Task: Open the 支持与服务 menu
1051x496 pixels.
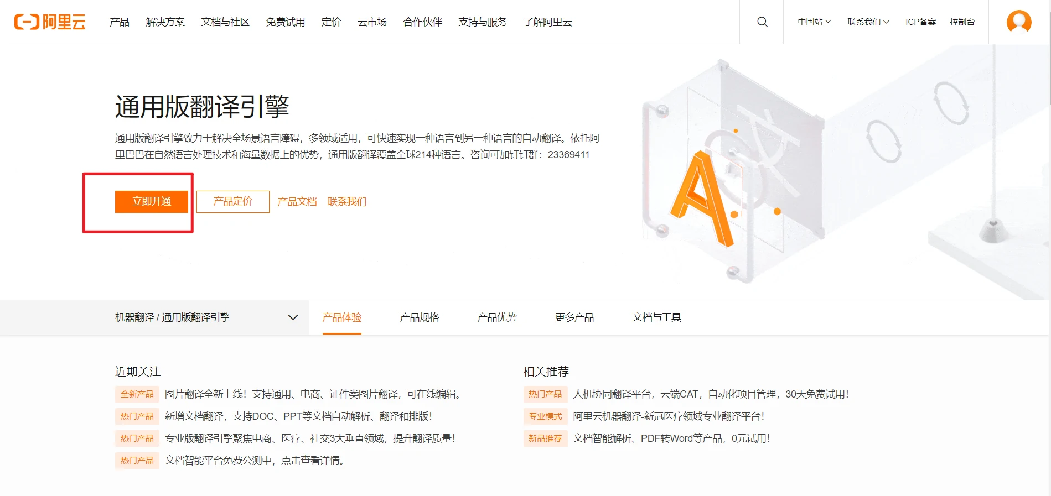Action: (483, 22)
